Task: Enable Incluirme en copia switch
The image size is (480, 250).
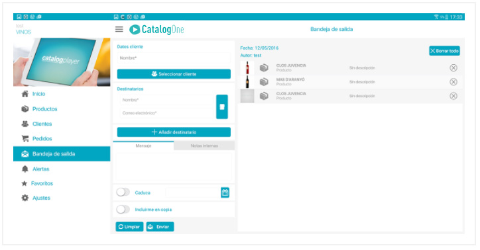Action: (x=123, y=210)
